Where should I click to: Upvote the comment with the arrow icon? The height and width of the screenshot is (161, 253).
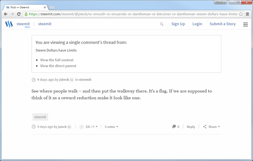click(x=82, y=127)
